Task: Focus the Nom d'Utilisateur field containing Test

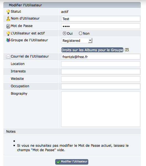Action: (100, 19)
